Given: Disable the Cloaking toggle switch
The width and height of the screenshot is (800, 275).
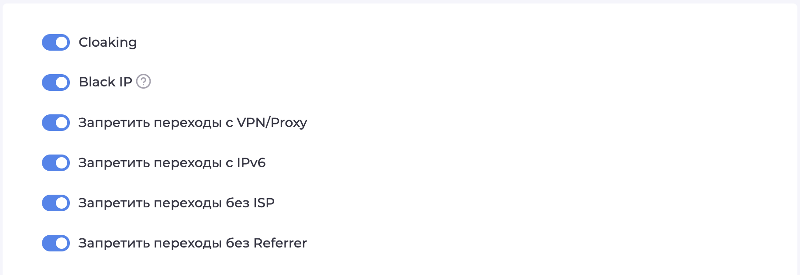Looking at the screenshot, I should (x=55, y=42).
